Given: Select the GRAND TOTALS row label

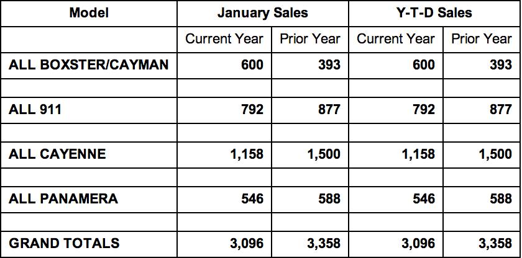Looking at the screenshot, I should (x=64, y=243).
